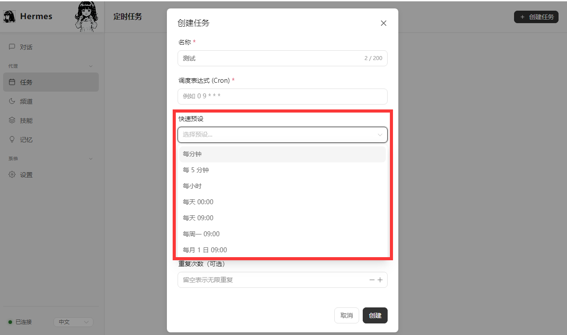
Task: Select the 每天 00:00 preset option
Action: pos(283,202)
